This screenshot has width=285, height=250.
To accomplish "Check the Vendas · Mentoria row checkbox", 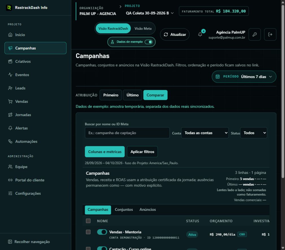I will (x=88, y=232).
